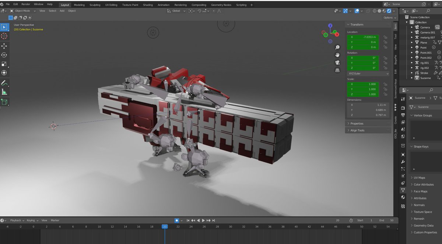
Task: Open the XYZ Euler rotation mode dropdown
Action: tap(368, 74)
